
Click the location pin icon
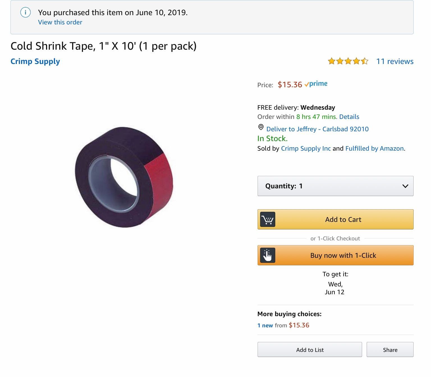click(x=261, y=127)
